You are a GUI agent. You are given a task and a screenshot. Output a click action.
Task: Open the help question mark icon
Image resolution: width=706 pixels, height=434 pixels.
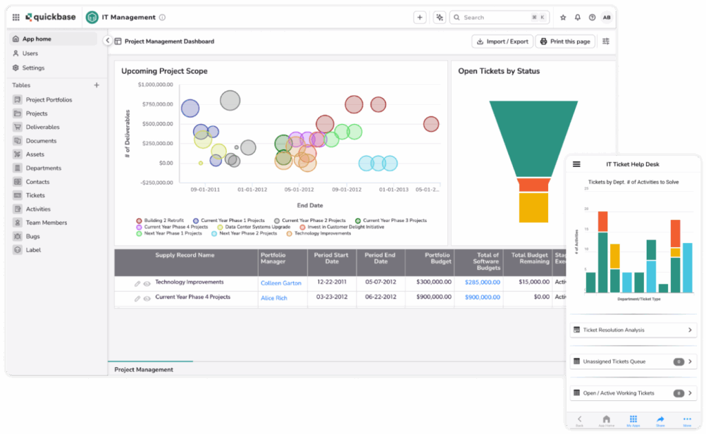coord(592,17)
